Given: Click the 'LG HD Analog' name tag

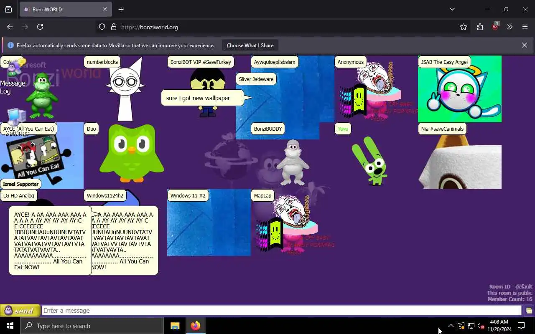Looking at the screenshot, I should (19, 196).
